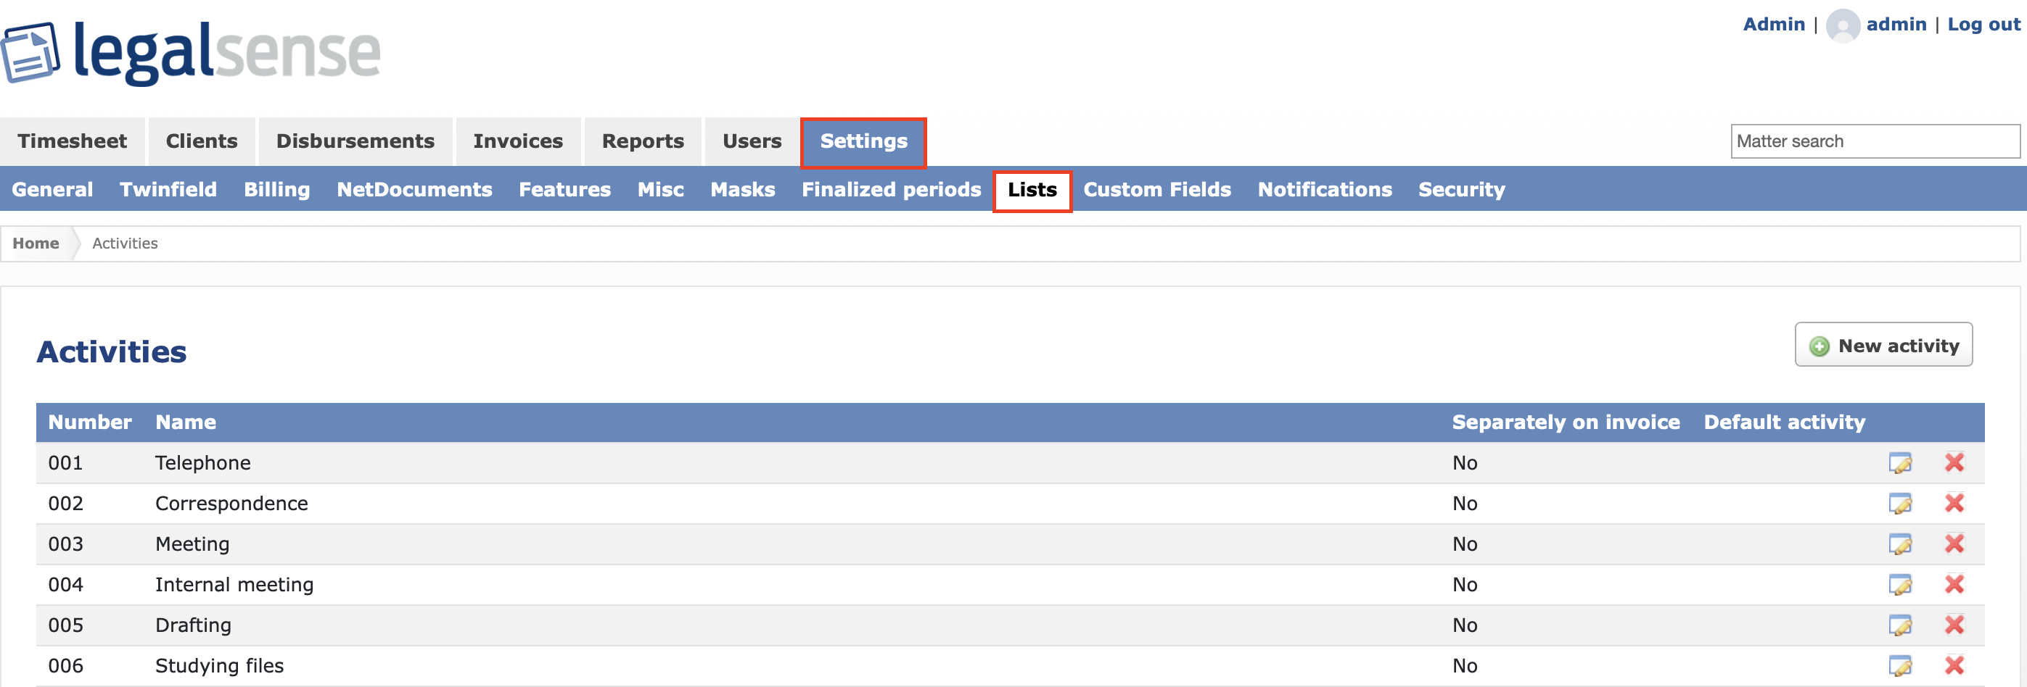Open the Disbursements tab

355,141
